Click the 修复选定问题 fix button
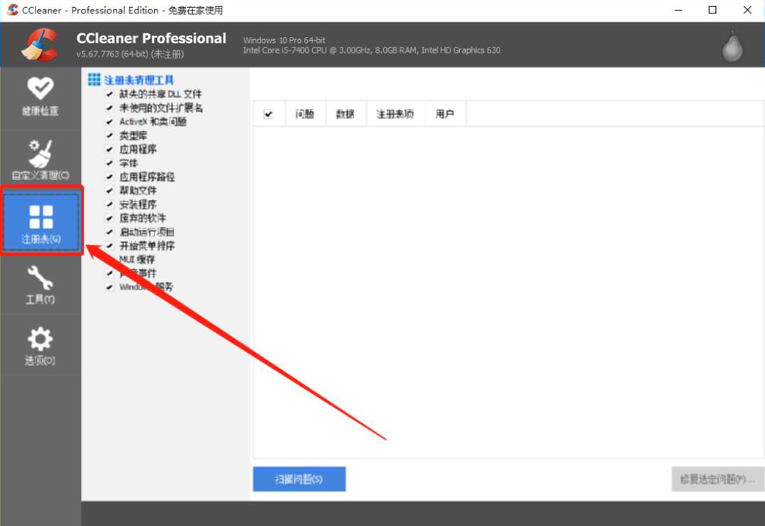The image size is (765, 526). click(717, 479)
